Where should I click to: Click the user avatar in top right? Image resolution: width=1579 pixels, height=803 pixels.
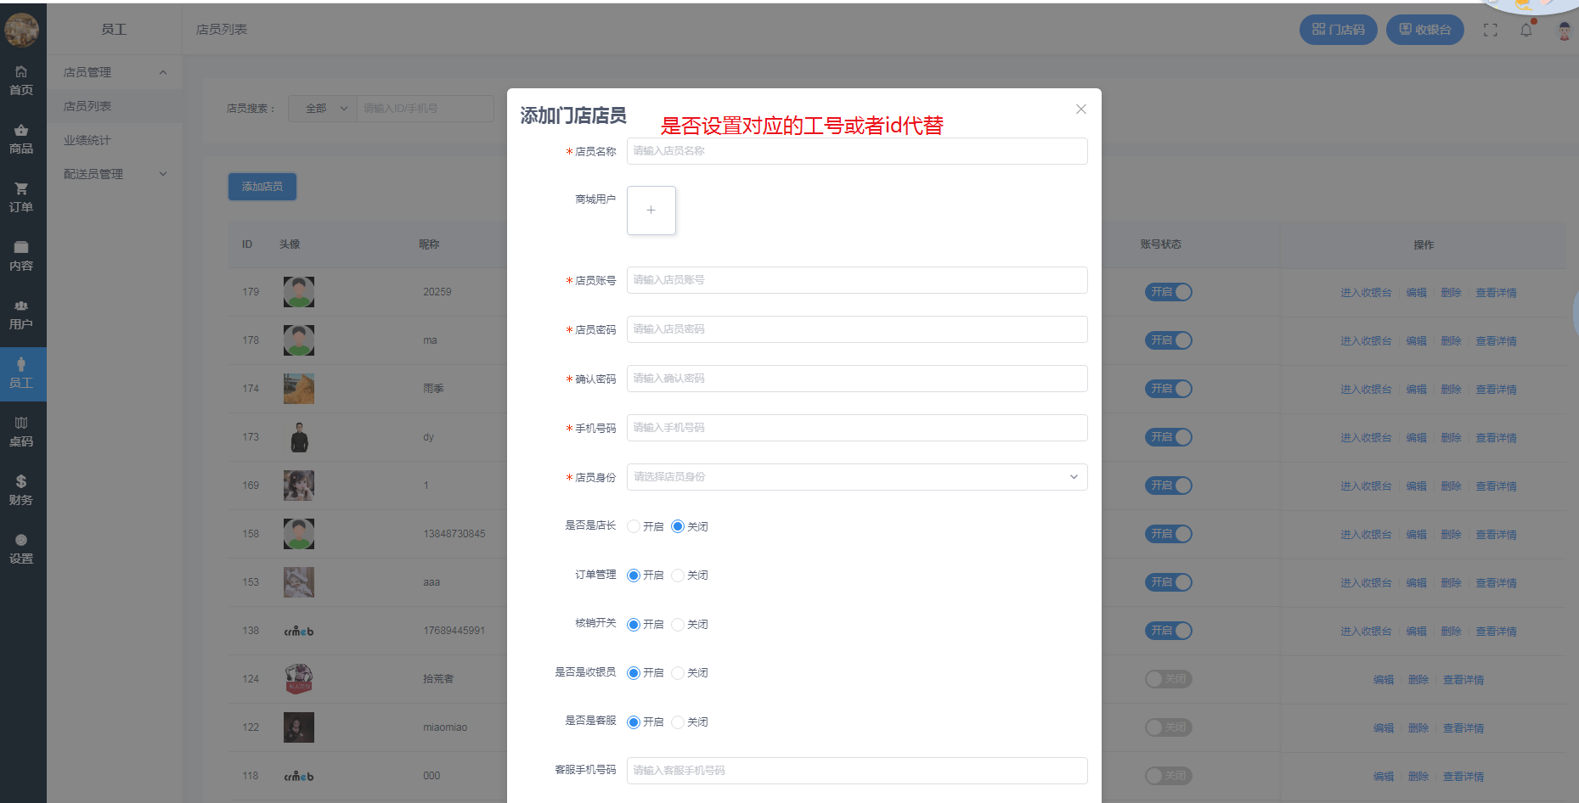1564,31
